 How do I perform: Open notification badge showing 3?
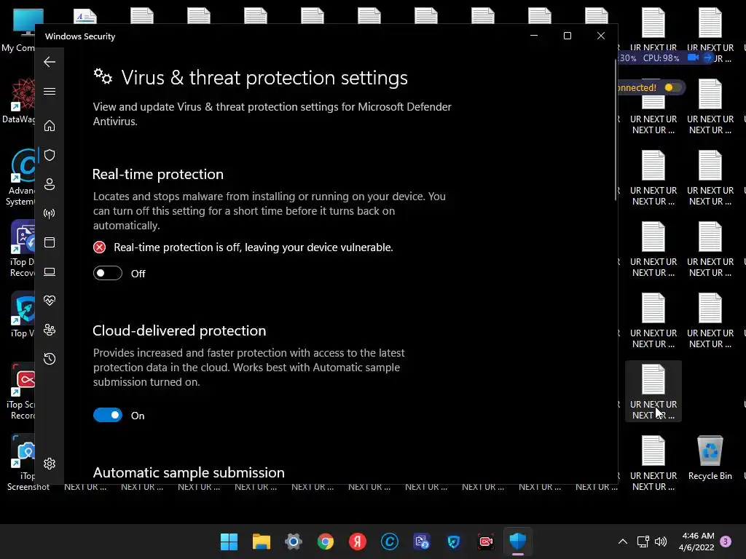[726, 542]
